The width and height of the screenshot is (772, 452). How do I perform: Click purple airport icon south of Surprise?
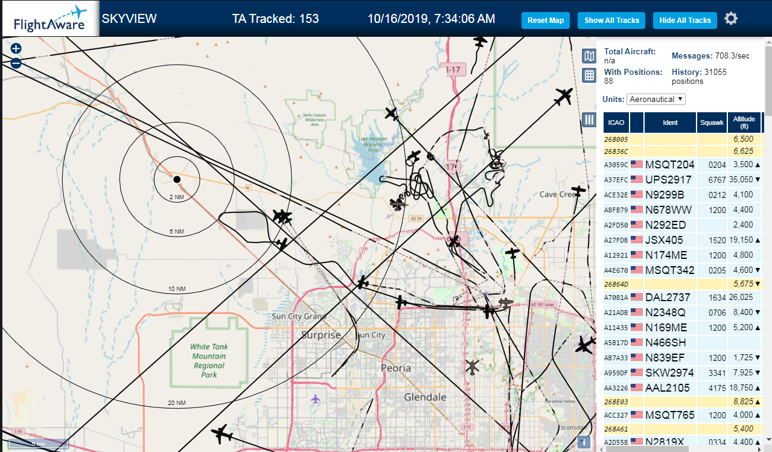click(315, 399)
